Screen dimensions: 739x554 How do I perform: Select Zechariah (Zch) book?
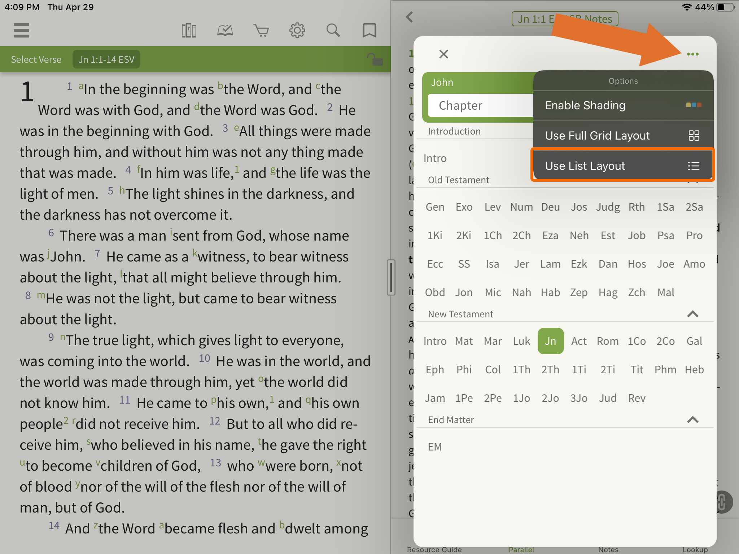point(637,293)
